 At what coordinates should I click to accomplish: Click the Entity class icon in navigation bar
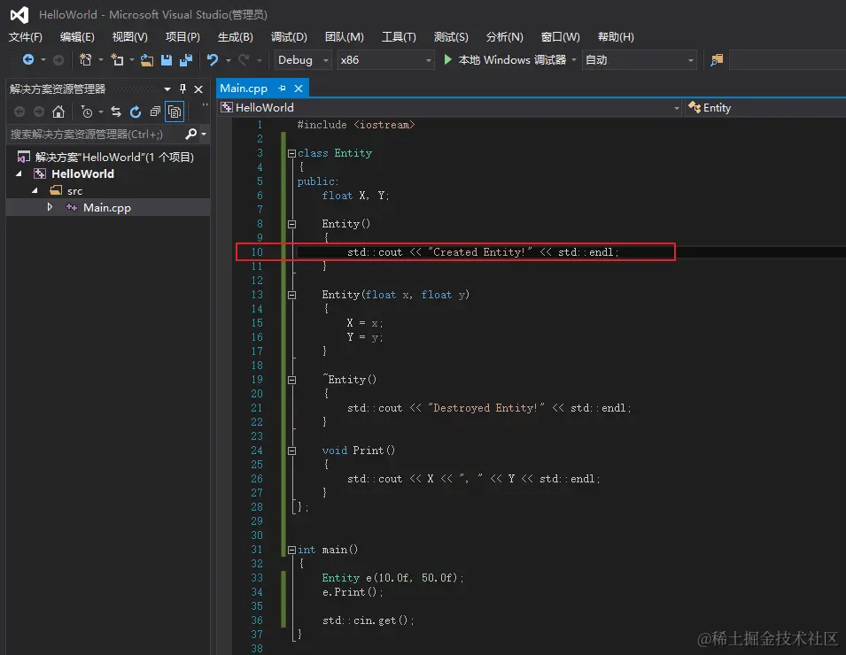[x=695, y=107]
